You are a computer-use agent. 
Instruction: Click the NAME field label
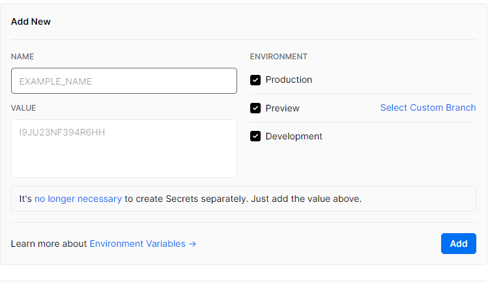[22, 57]
